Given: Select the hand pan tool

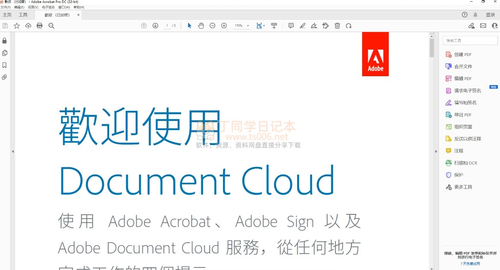Looking at the screenshot, I should (x=201, y=26).
